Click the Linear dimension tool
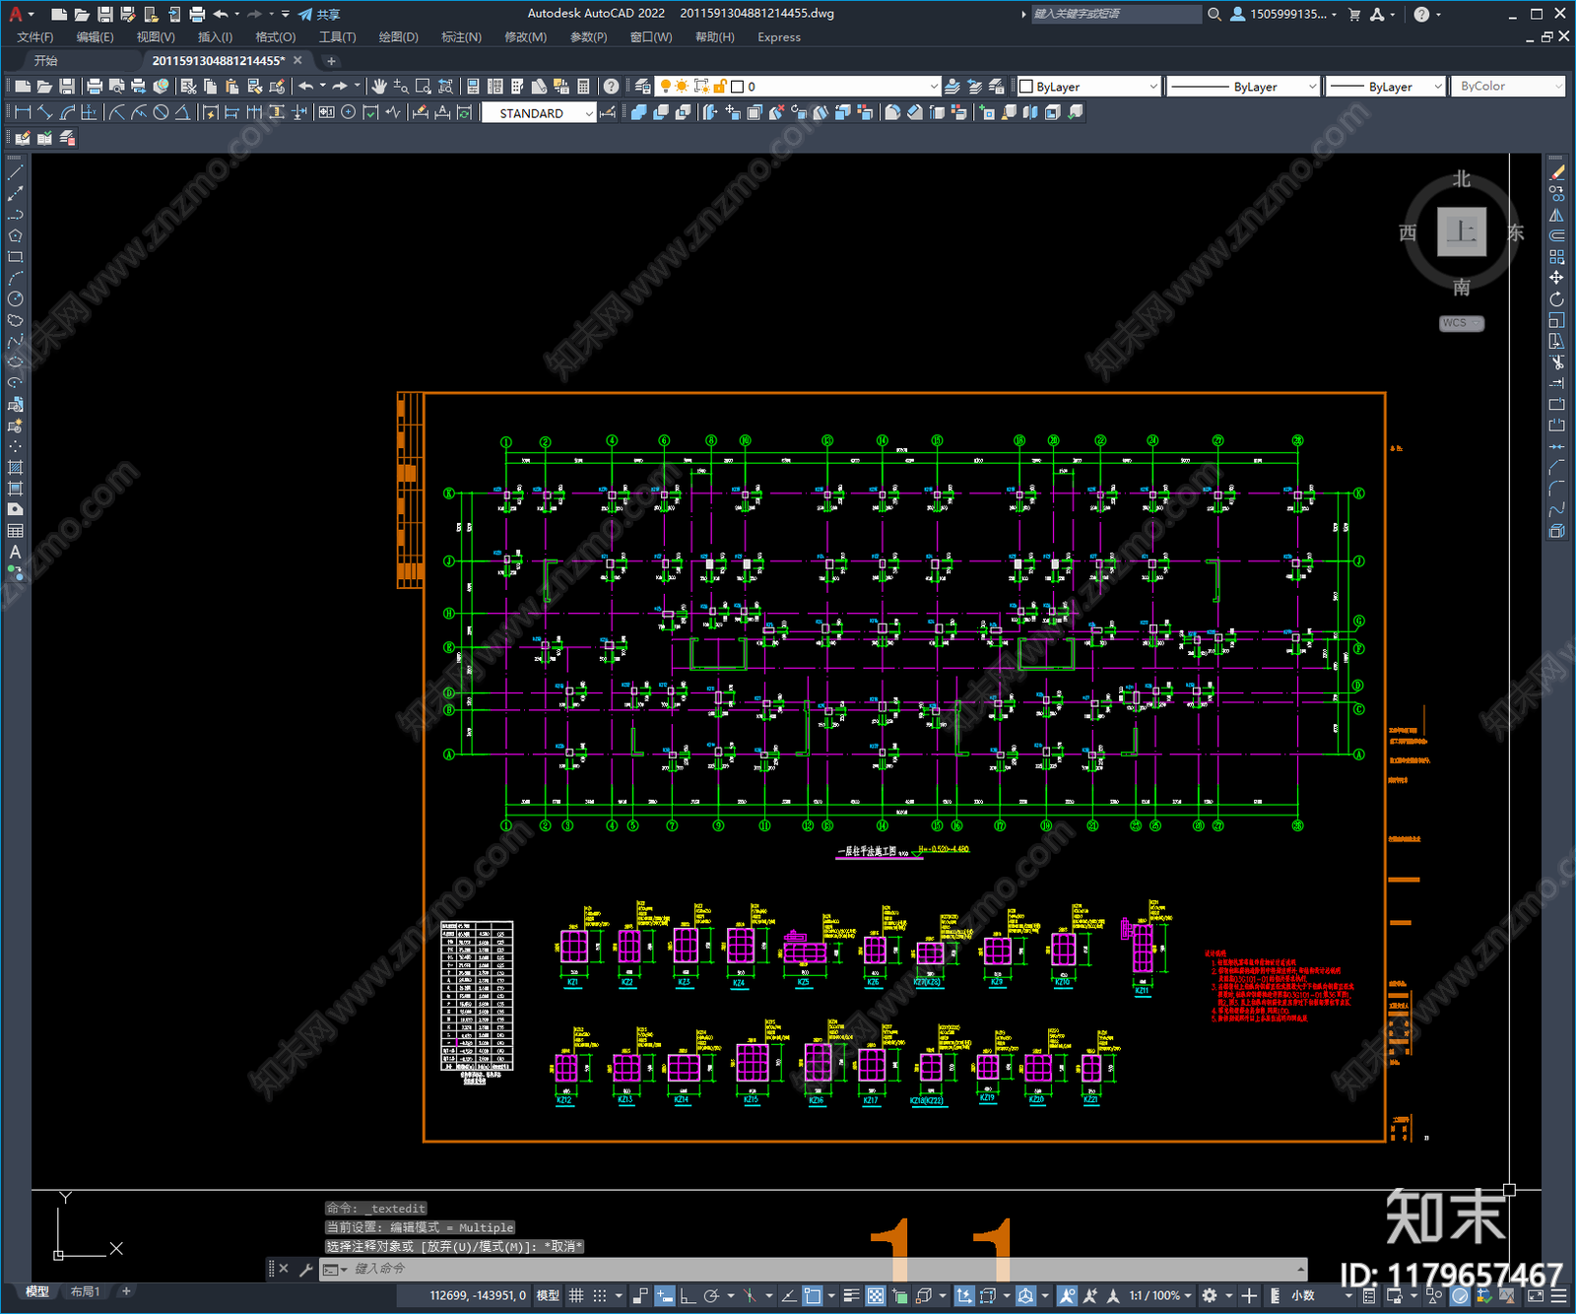This screenshot has height=1314, width=1576. coord(24,112)
